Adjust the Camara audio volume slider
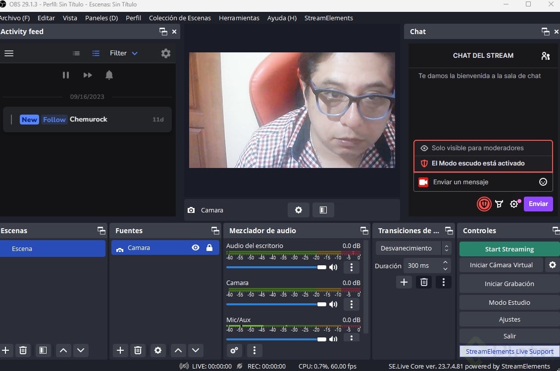This screenshot has width=560, height=371. [x=322, y=304]
